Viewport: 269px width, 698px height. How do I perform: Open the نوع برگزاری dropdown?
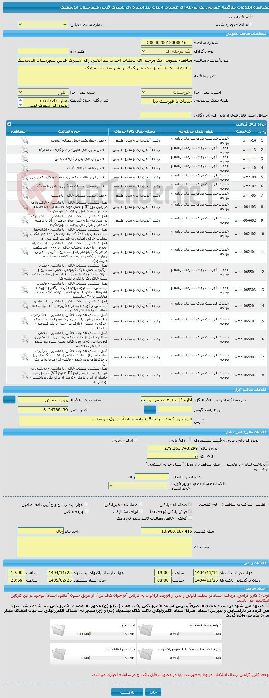pyautogui.click(x=166, y=51)
